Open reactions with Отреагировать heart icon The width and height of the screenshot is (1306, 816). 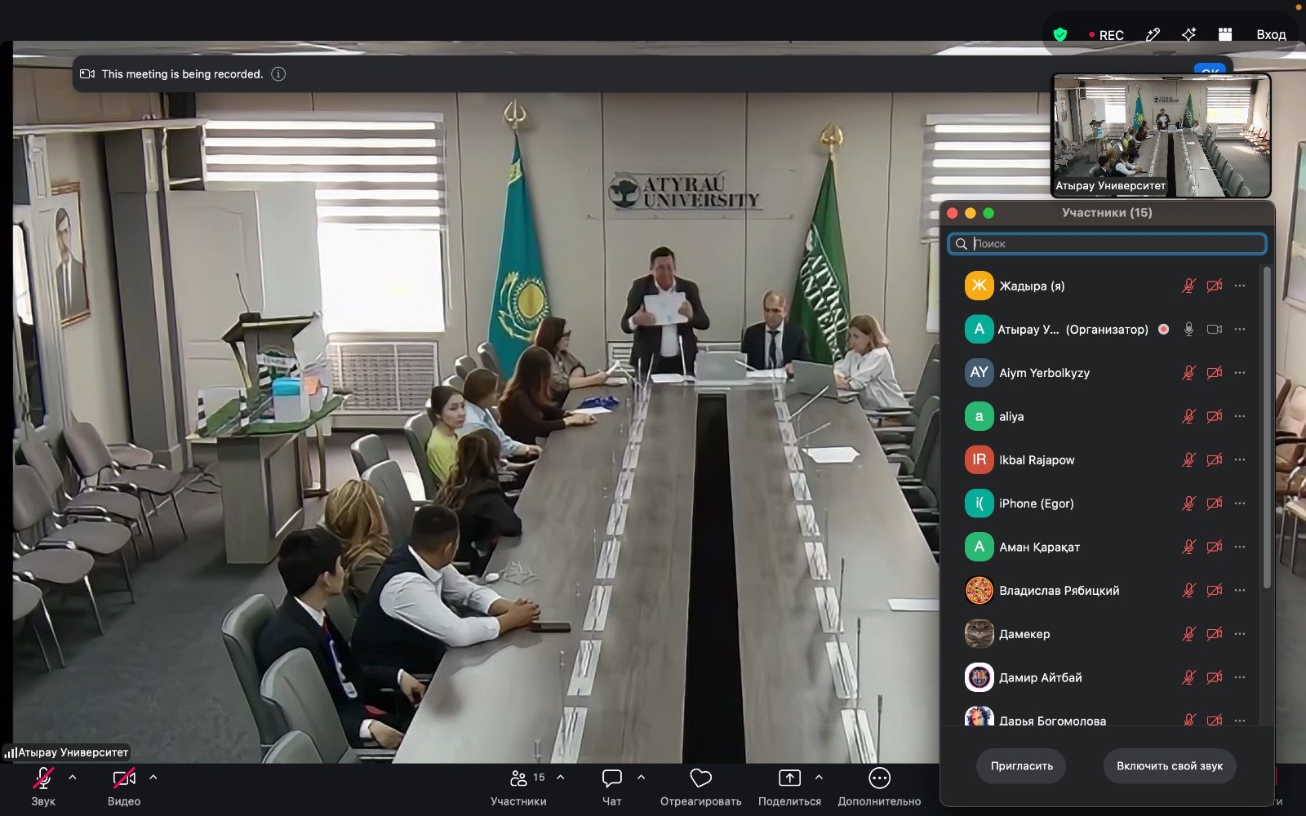pos(700,778)
